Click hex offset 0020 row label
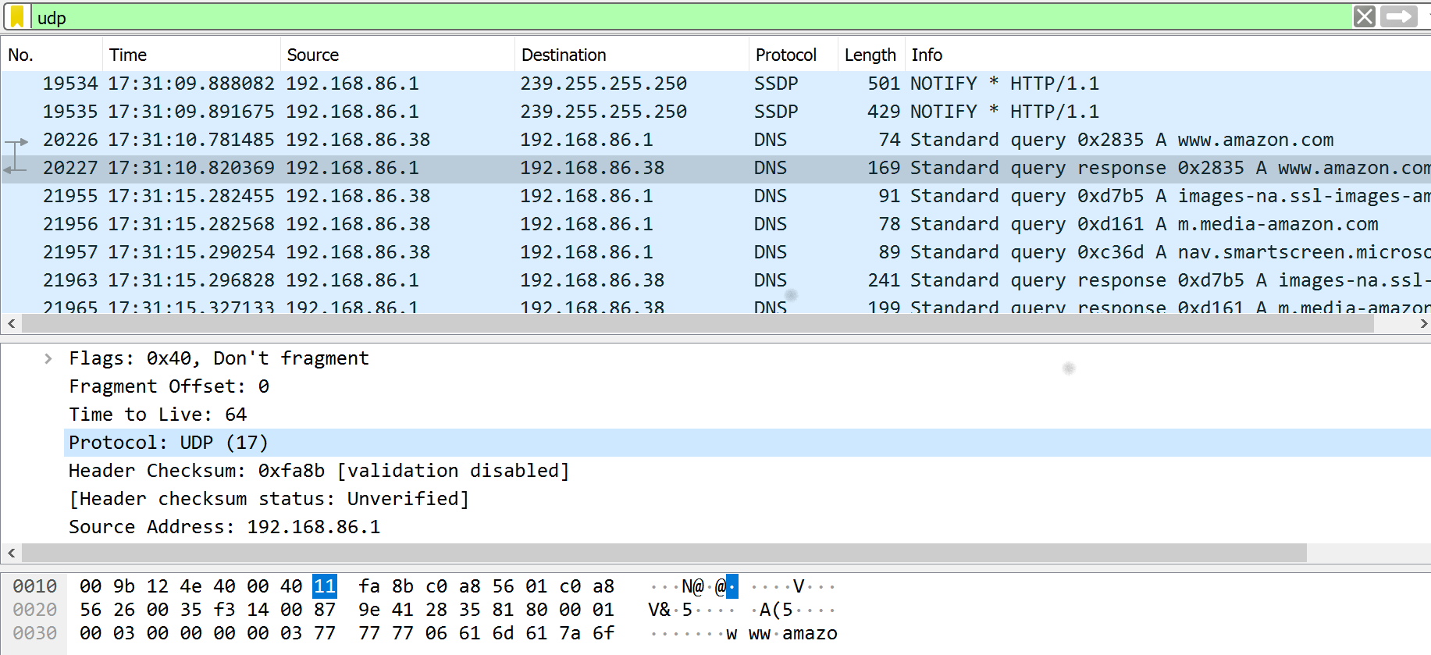1431x655 pixels. pos(35,610)
